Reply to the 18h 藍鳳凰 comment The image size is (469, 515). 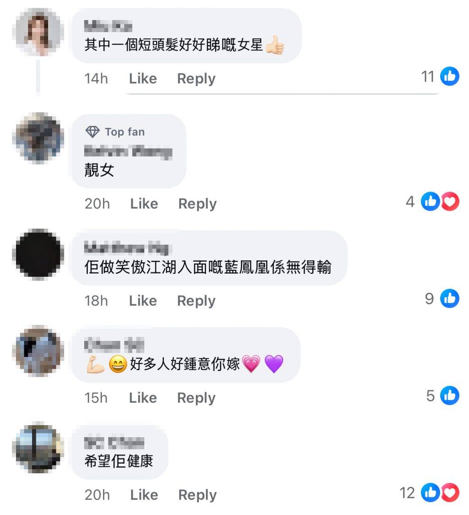point(196,301)
